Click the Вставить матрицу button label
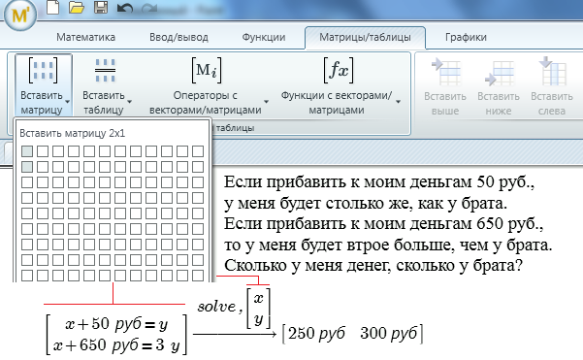This screenshot has width=583, height=360. point(42,103)
